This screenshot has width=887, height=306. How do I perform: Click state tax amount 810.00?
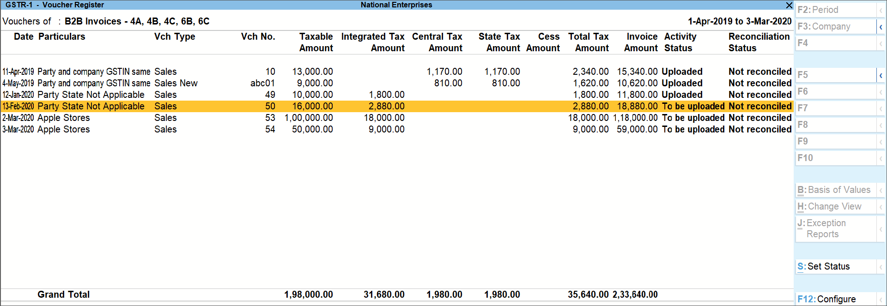(506, 83)
